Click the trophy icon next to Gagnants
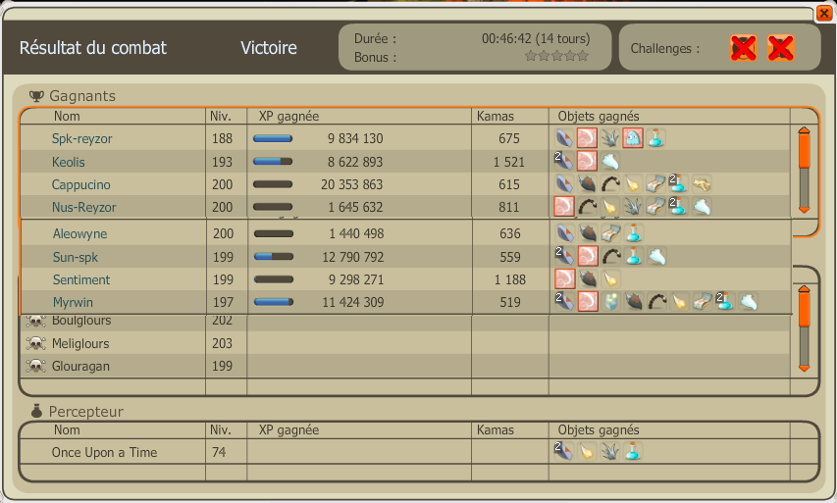837x503 pixels. click(x=36, y=96)
